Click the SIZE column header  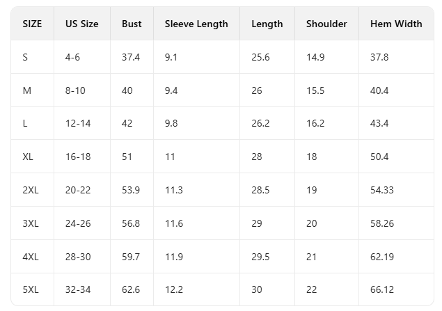pyautogui.click(x=32, y=24)
